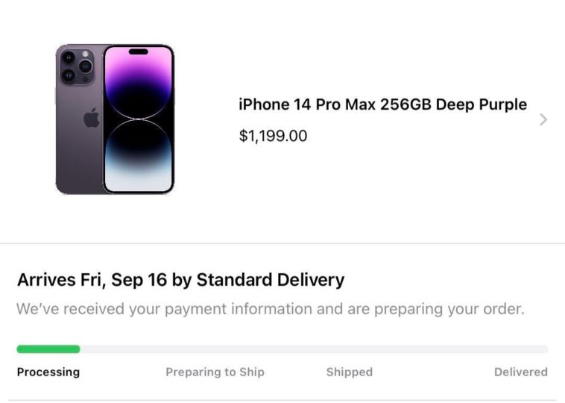Click the payment information status message
The image size is (565, 403).
pyautogui.click(x=270, y=308)
